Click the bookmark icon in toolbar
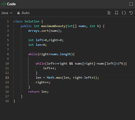The width and height of the screenshot is (135, 120). click(x=116, y=13)
